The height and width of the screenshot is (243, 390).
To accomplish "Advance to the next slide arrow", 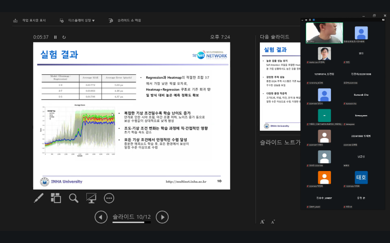I will pyautogui.click(x=162, y=217).
